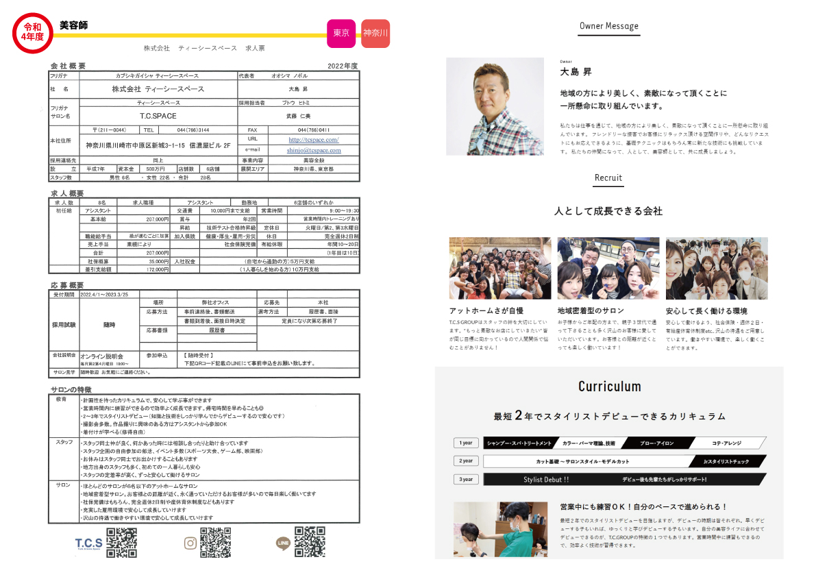Screen dimensions: 816x577
Task: Click the Recruit heading
Action: click(x=608, y=178)
